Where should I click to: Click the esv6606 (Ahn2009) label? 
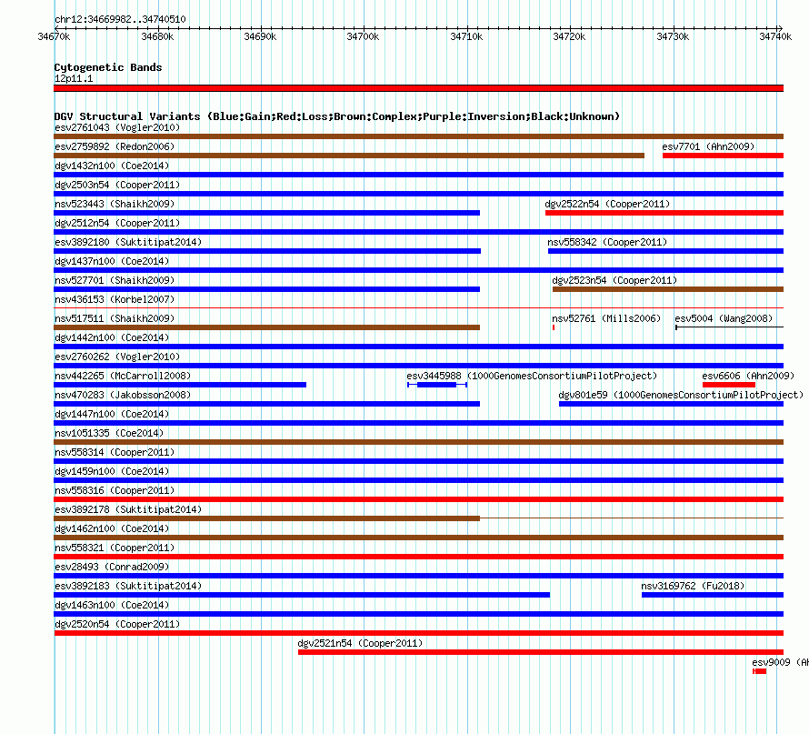[748, 376]
